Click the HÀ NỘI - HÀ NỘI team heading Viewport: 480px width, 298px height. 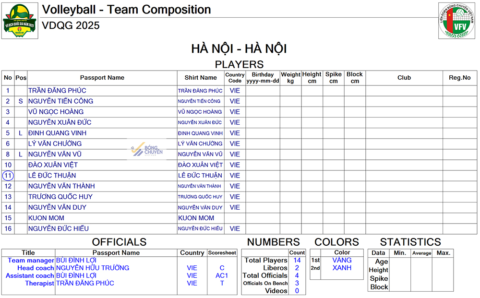tap(239, 49)
